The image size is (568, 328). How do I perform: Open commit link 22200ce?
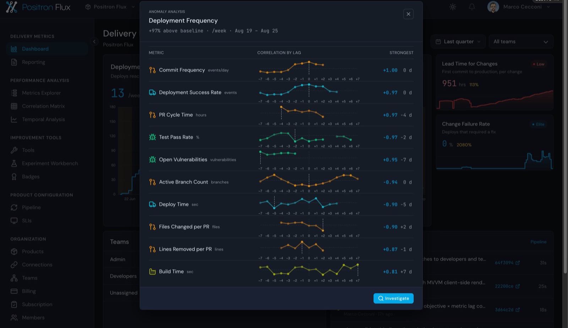507,286
